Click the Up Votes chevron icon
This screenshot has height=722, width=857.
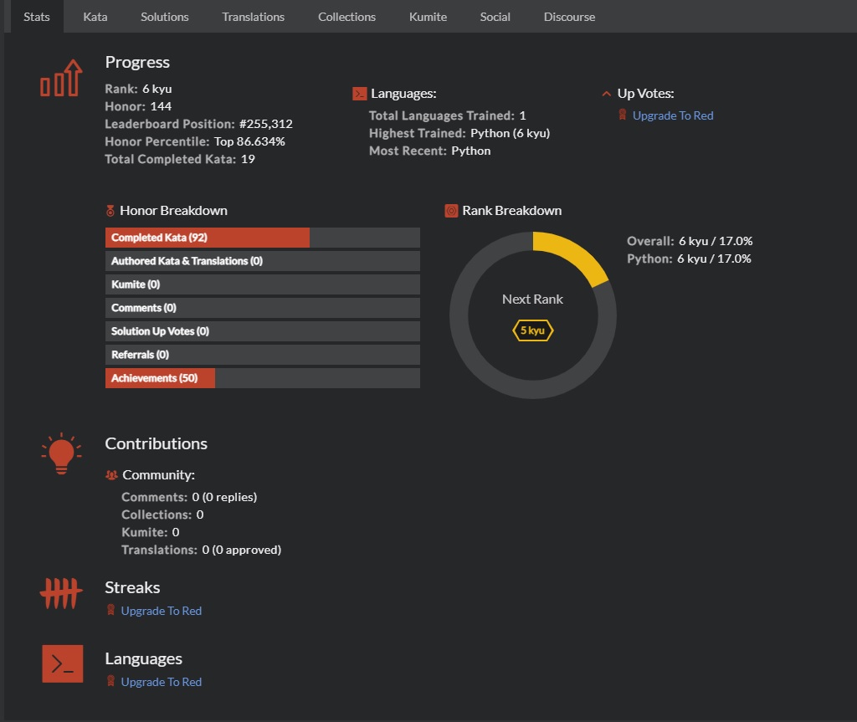[x=607, y=94]
